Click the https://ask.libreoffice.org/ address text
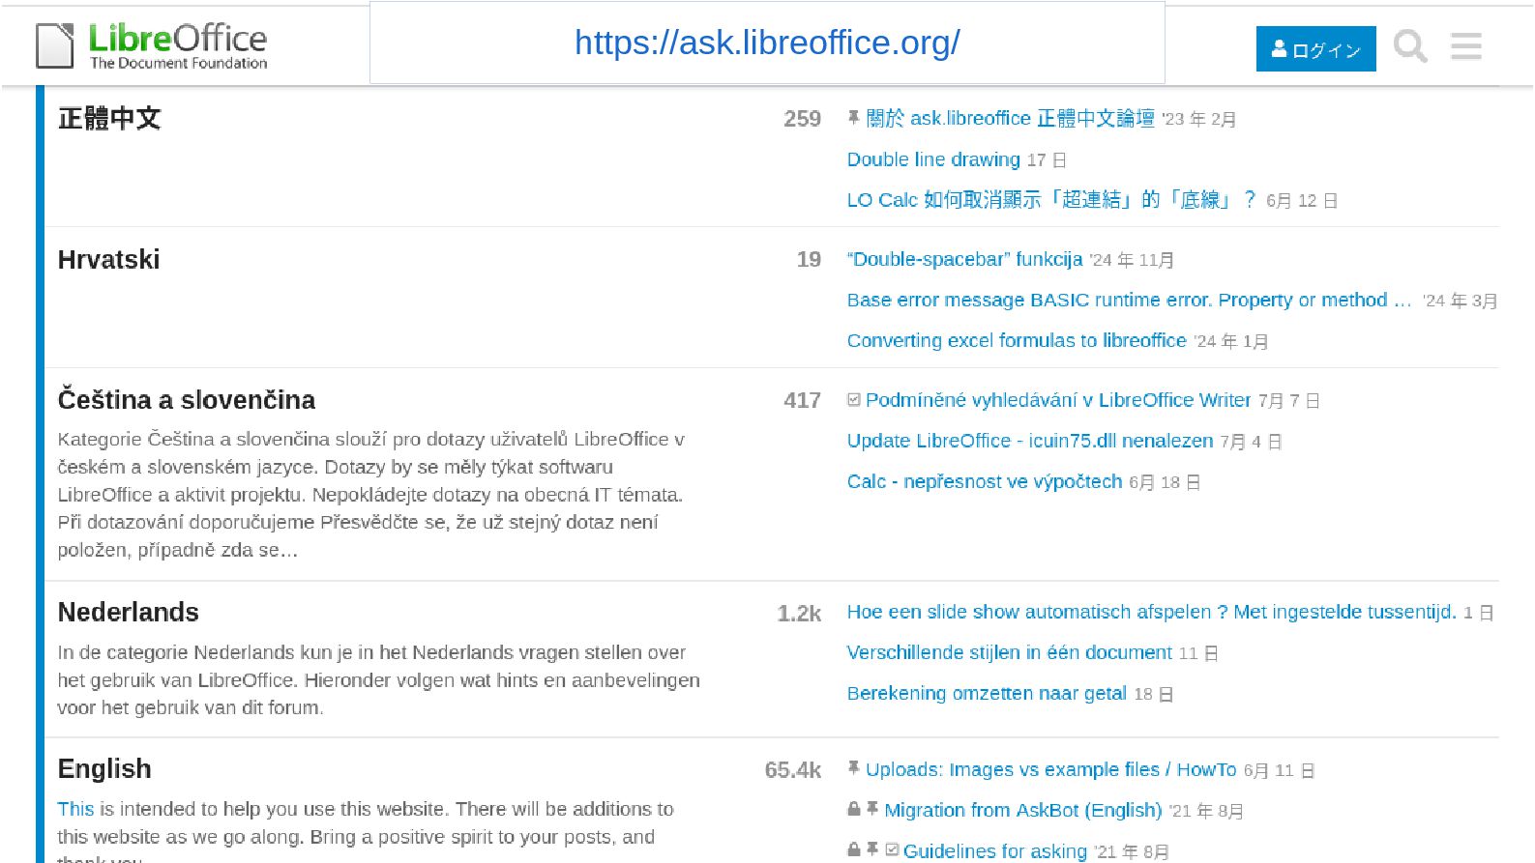 pos(767,43)
